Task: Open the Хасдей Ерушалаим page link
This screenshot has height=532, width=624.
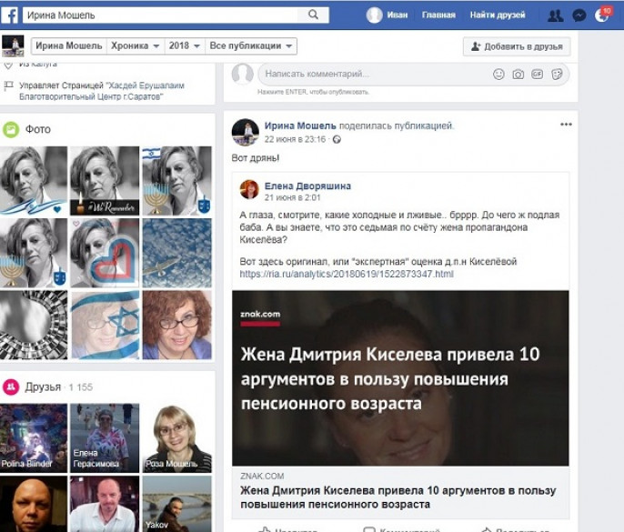Action: 102,91
